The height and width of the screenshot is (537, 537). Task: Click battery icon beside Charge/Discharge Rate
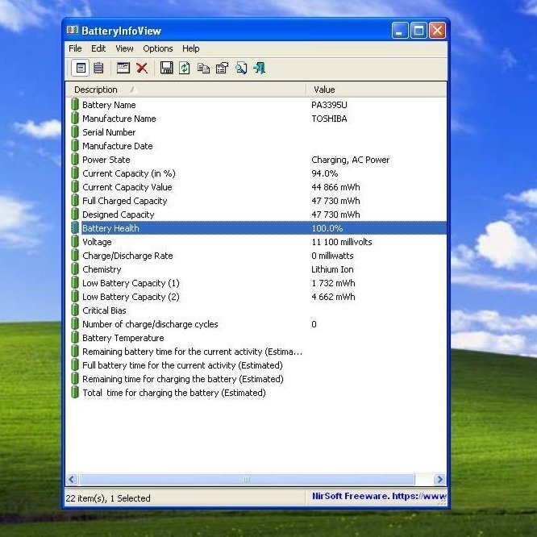point(75,255)
